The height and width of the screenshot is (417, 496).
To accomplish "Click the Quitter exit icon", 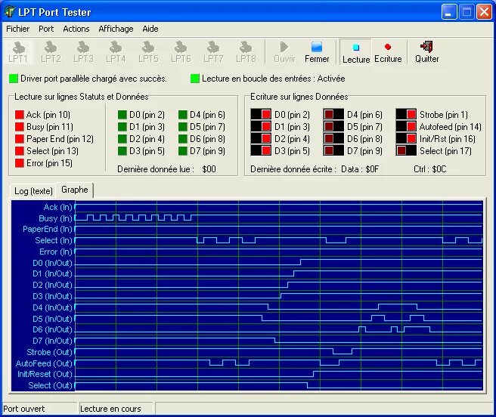I will pyautogui.click(x=426, y=52).
